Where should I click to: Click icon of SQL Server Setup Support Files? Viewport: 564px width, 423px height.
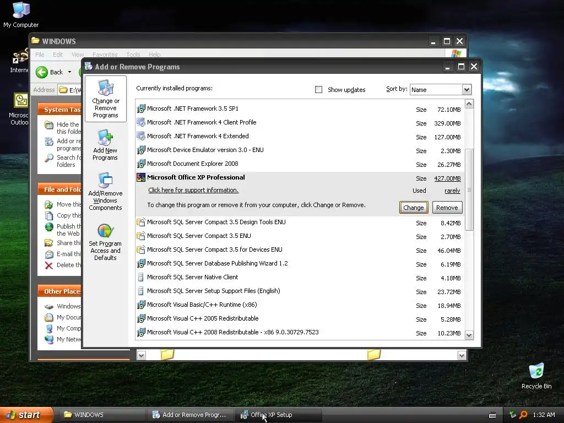pyautogui.click(x=141, y=291)
